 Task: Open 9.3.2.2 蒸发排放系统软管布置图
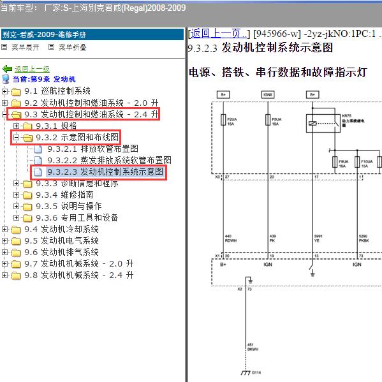[110, 160]
